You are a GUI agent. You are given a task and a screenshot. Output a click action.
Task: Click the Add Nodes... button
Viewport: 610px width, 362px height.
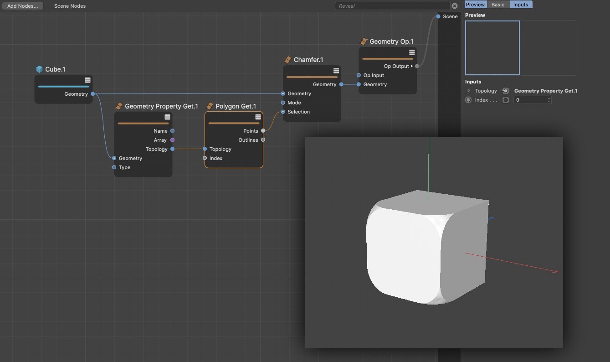pos(22,6)
